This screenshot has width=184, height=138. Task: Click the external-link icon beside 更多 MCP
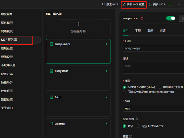click(x=150, y=4)
